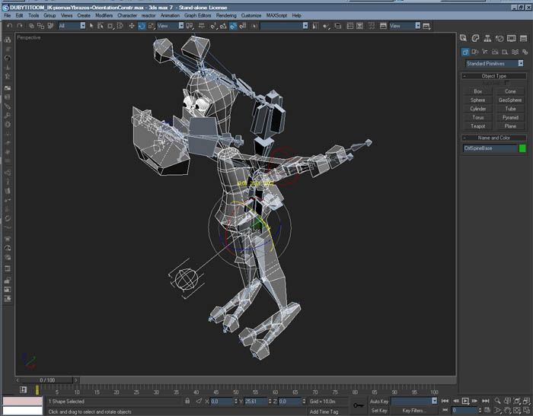Open the render type 'View' dropdown
Screen dimensions: 533x416
(405, 25)
